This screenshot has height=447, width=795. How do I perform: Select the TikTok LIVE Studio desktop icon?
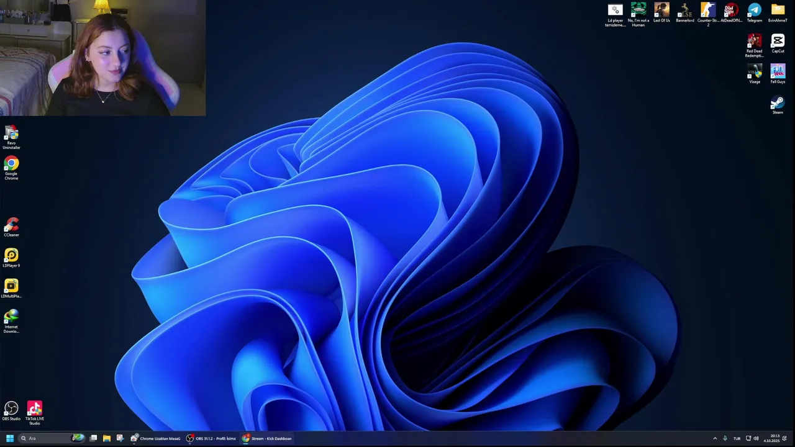point(35,413)
